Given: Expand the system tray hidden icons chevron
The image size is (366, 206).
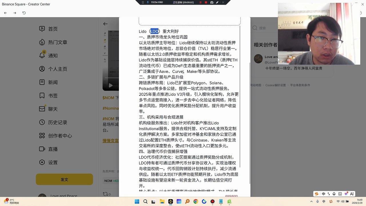Looking at the screenshot, I should [312, 201].
